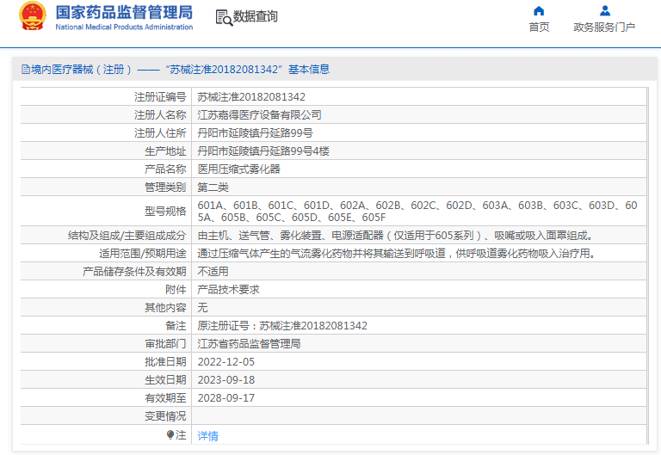Image resolution: width=661 pixels, height=455 pixels.
Task: Click the document icon before 境内医疗器械
Action: 26,69
